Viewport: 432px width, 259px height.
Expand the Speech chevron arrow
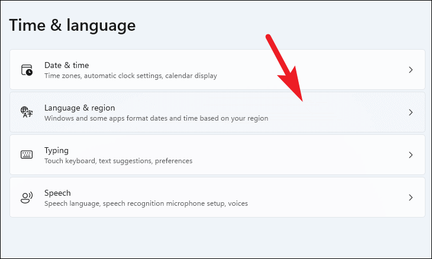411,198
